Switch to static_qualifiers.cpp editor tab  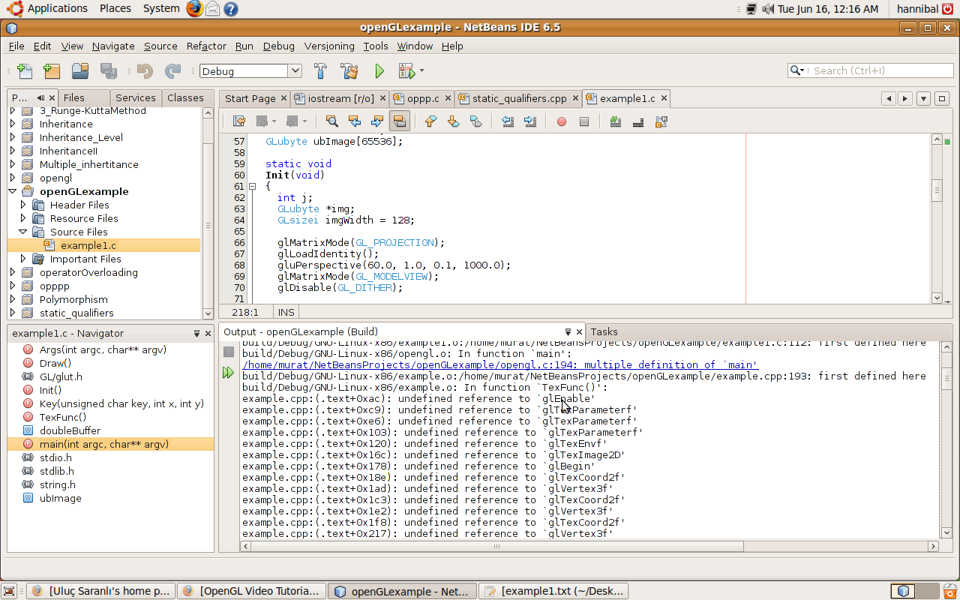coord(519,98)
